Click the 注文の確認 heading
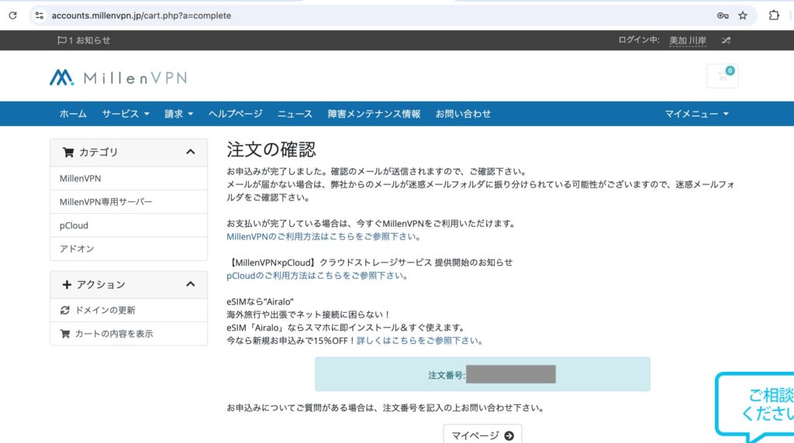 [x=271, y=149]
